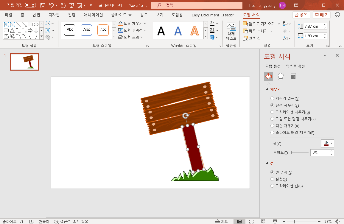
Task: Enable 채우기 없음 fill option
Action: 272,98
